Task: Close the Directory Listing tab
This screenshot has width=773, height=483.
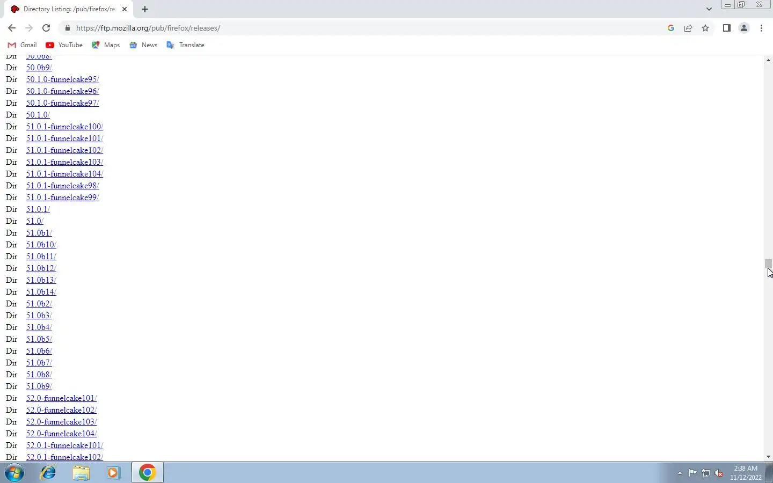Action: [125, 9]
